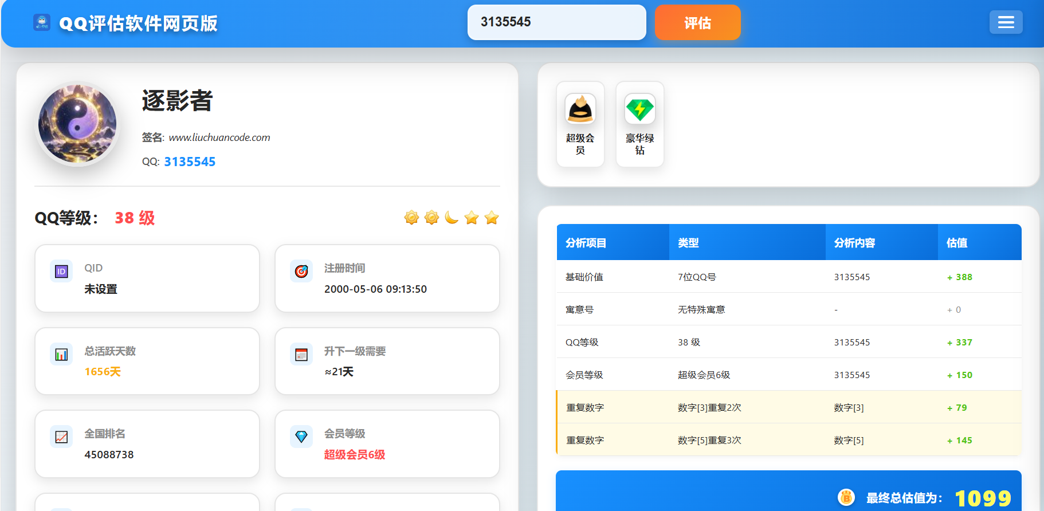The width and height of the screenshot is (1044, 511).
Task: Click the first sun level icon
Action: [x=411, y=218]
